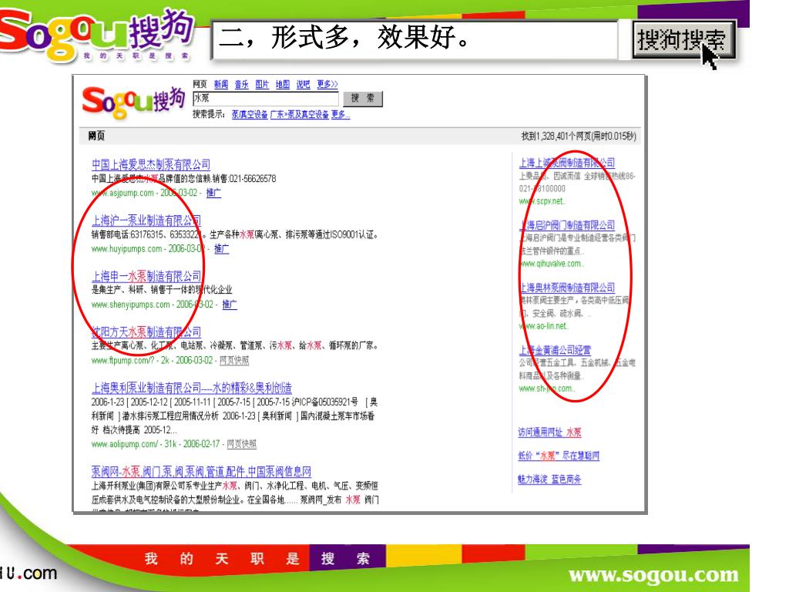
Task: Click the 魅力海淀 蓝色商务 link
Action: point(549,479)
